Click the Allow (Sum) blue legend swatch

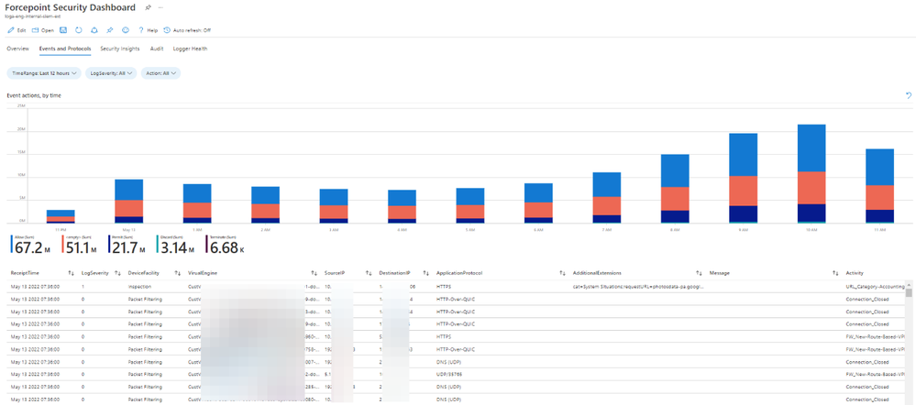point(11,245)
